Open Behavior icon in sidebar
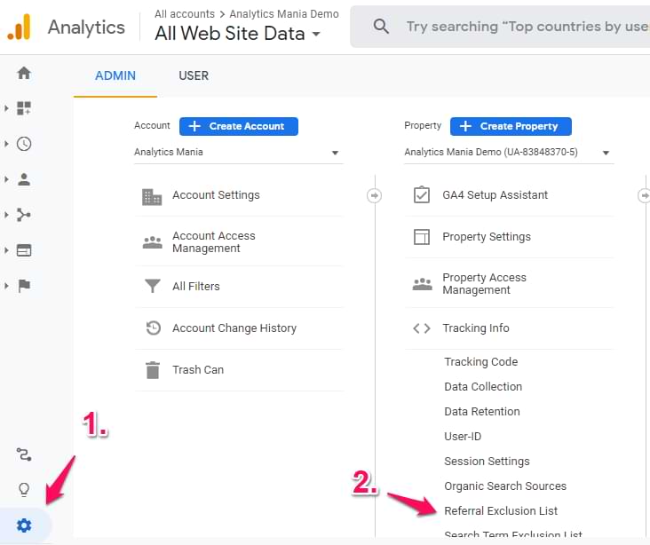 click(x=24, y=250)
